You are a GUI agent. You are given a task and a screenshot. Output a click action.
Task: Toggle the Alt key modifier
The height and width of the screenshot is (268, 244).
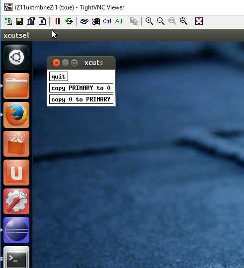(x=119, y=21)
